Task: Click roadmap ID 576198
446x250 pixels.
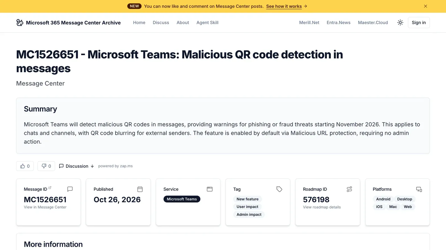Action: [x=316, y=200]
